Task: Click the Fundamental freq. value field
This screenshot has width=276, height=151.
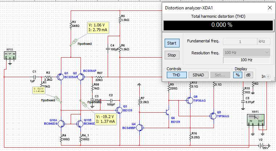Action: (x=239, y=41)
